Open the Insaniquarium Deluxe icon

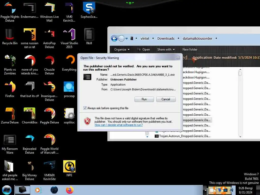[50, 91]
